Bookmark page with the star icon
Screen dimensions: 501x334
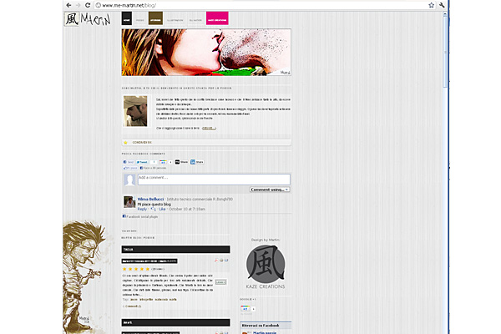pyautogui.click(x=432, y=5)
